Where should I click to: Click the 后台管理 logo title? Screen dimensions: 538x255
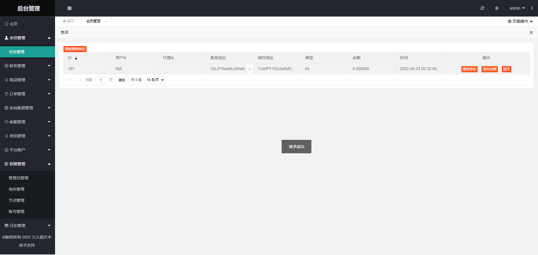click(x=28, y=8)
